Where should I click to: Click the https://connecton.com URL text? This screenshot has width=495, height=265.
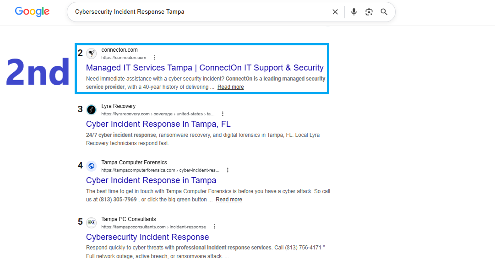[x=124, y=57]
